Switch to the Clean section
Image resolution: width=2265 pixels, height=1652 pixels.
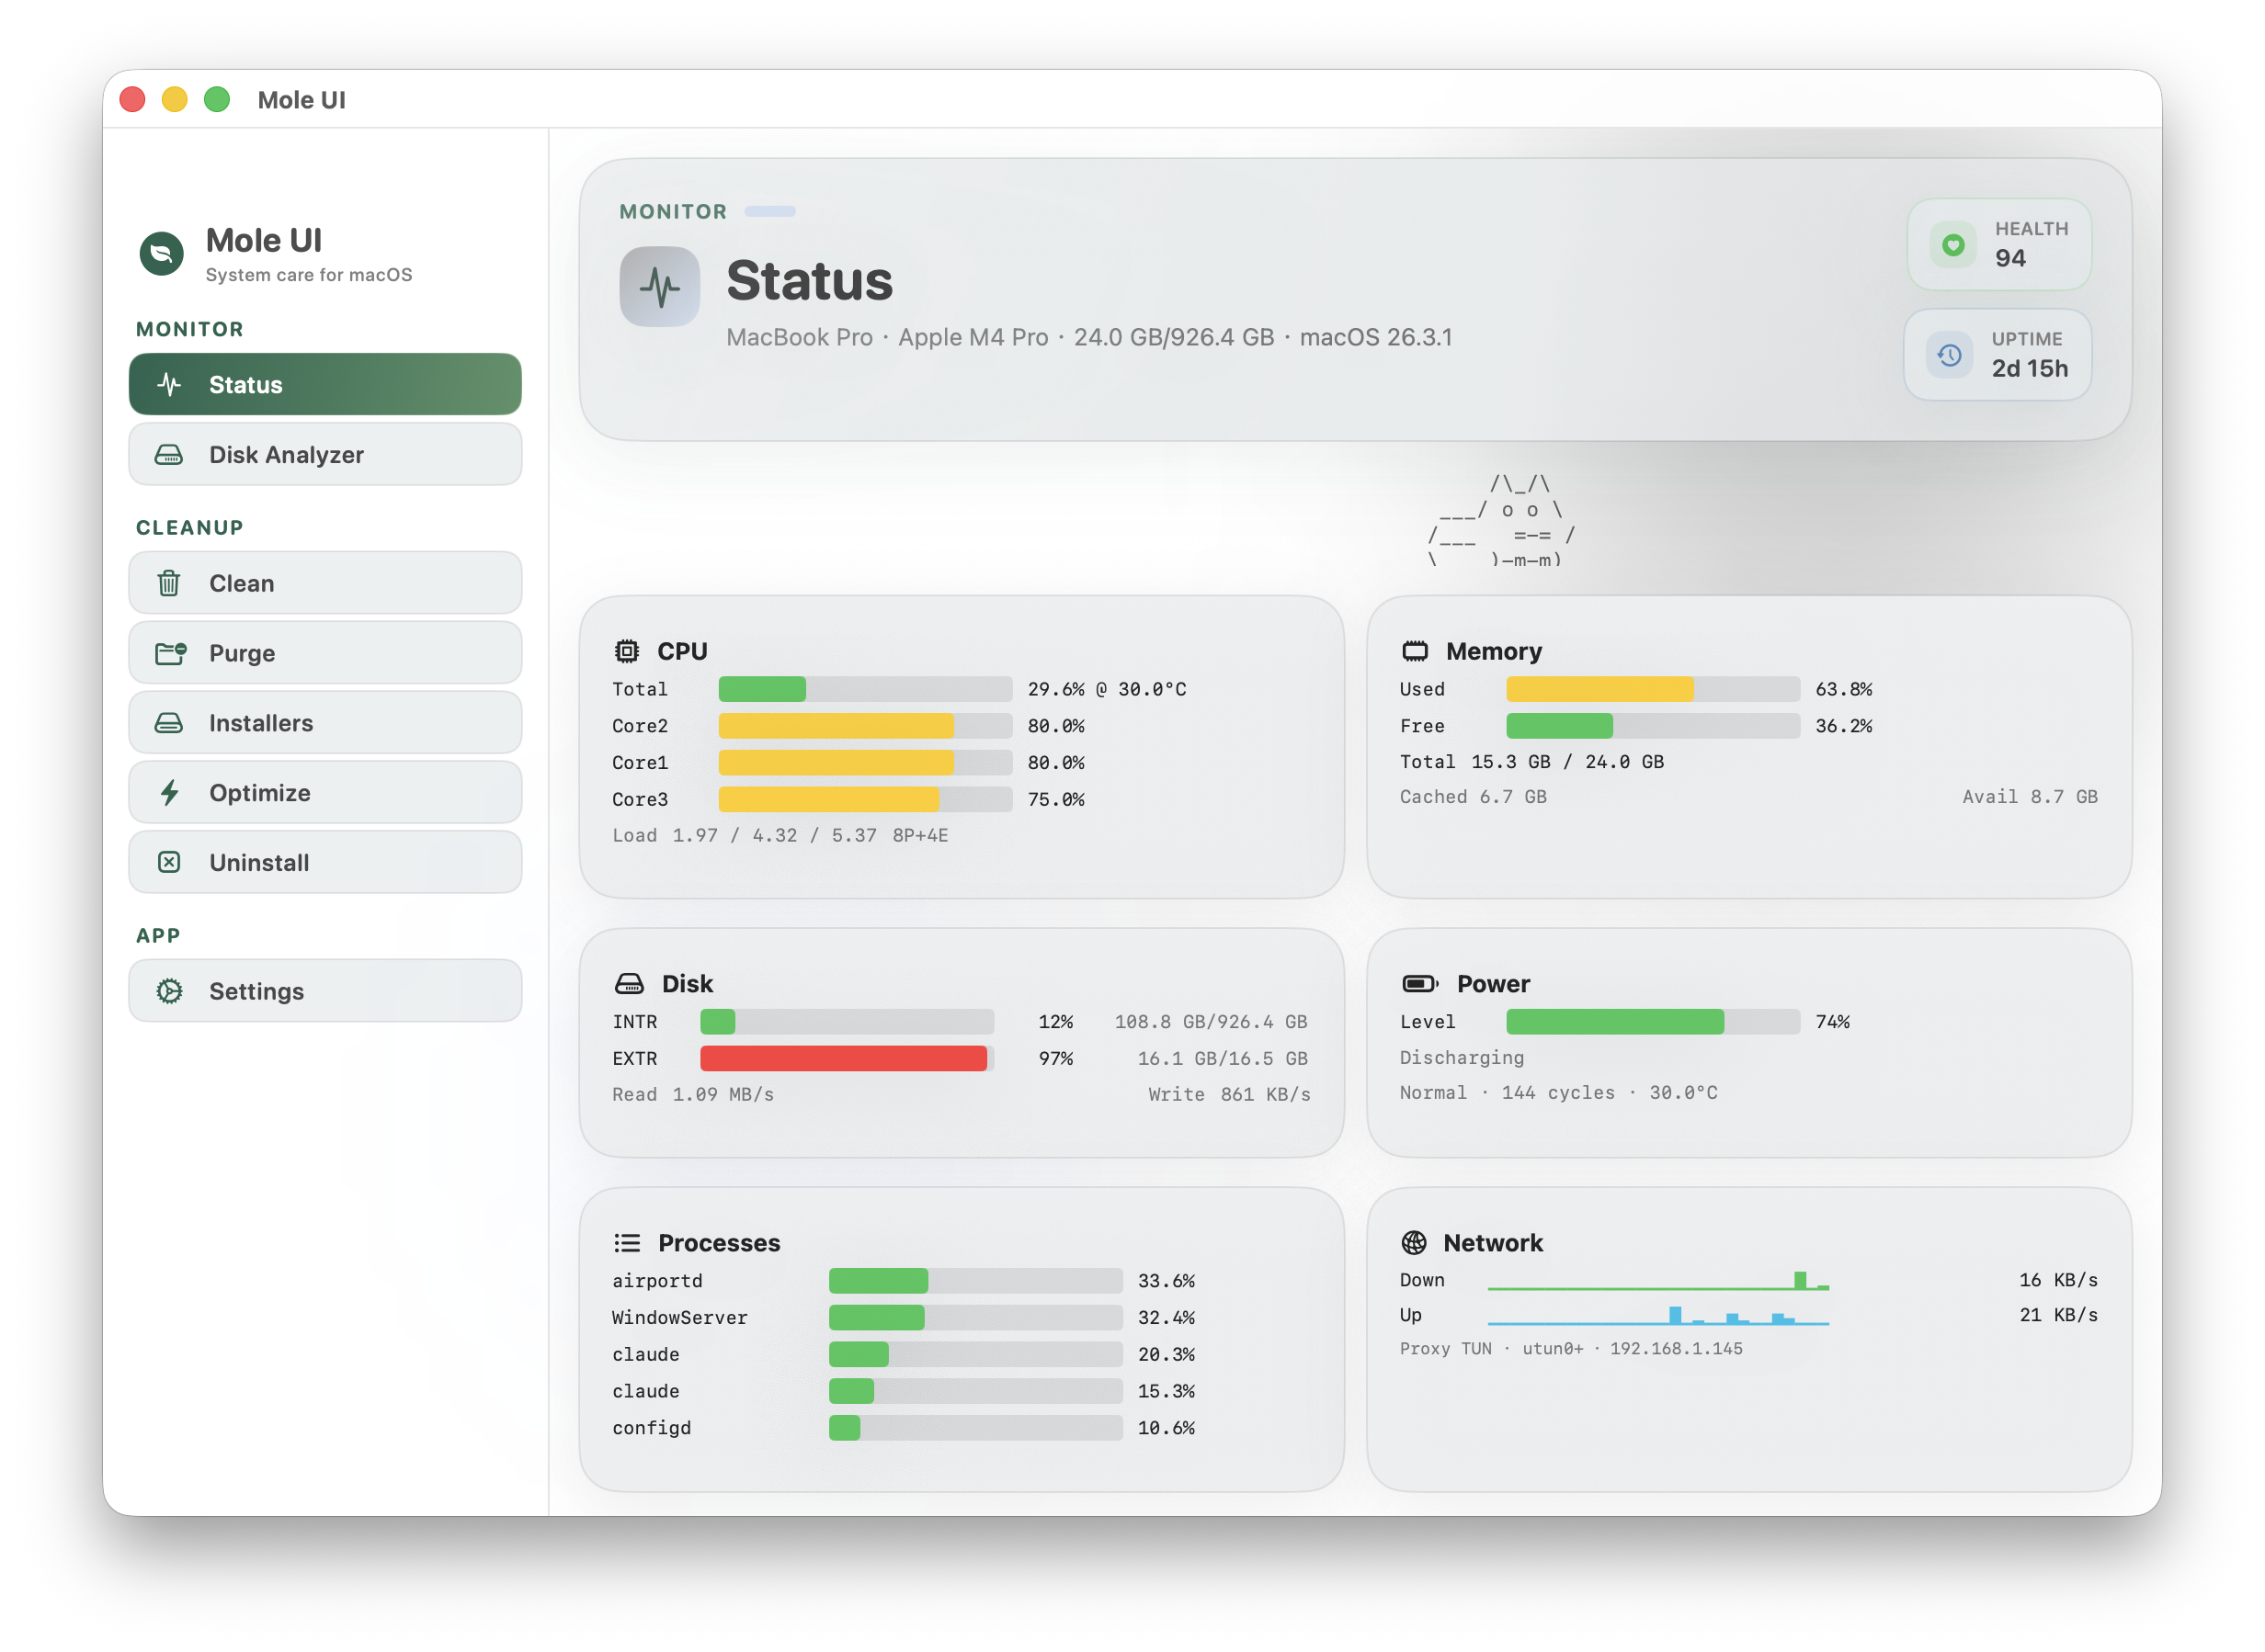(325, 583)
